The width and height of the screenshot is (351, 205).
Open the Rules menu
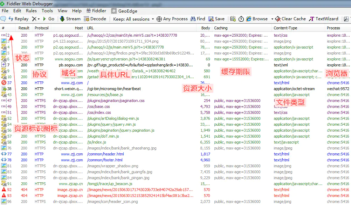[x=31, y=11]
